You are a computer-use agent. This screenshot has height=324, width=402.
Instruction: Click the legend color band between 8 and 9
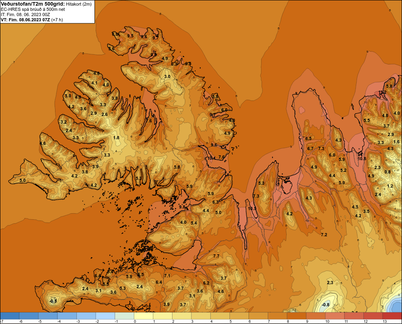click(297, 316)
